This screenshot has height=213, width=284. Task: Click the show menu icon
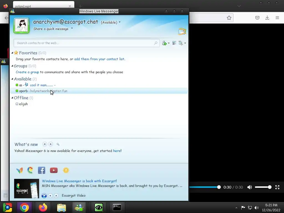coord(181,43)
